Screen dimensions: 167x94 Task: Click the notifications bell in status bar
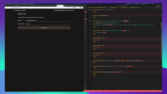click(x=160, y=91)
